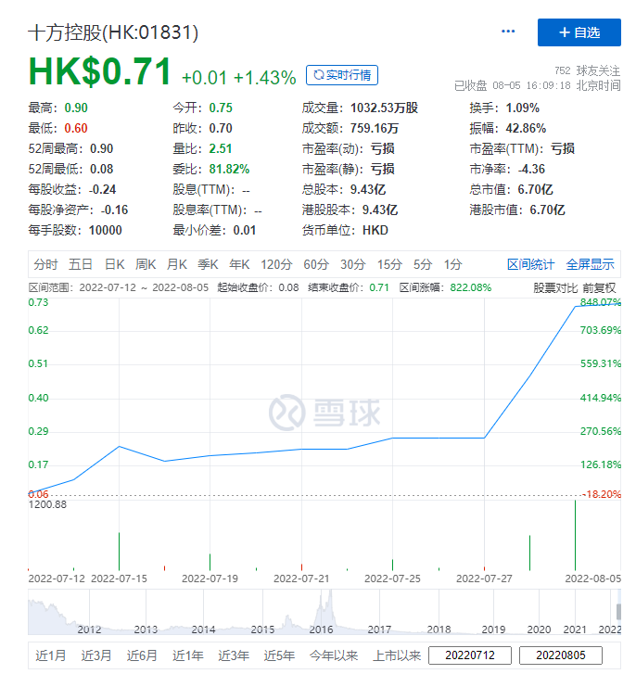Viewport: 636px width, 674px height.
Task: Click the 成交量 value 1032.53万股
Action: point(384,108)
